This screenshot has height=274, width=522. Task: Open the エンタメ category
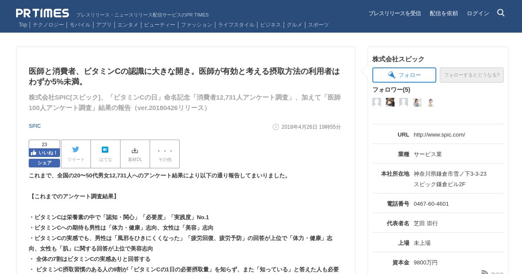128,25
